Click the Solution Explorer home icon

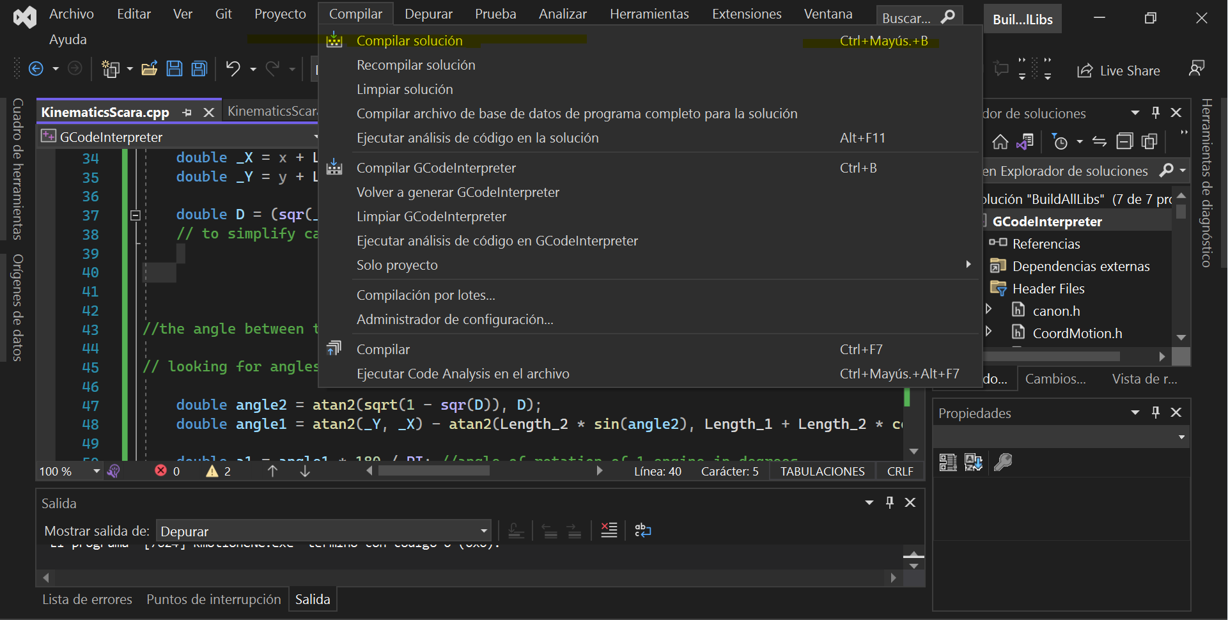pyautogui.click(x=1000, y=142)
